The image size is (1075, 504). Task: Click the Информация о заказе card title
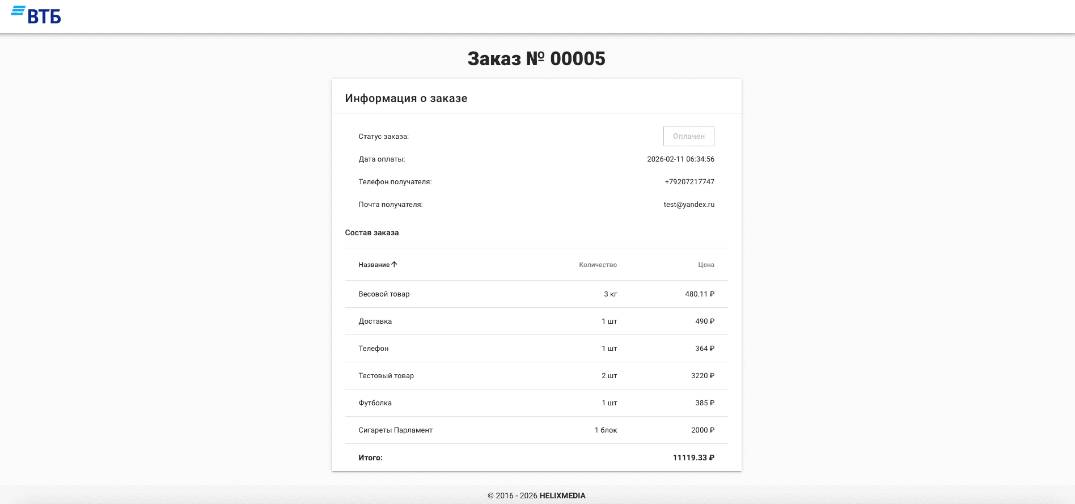[406, 98]
